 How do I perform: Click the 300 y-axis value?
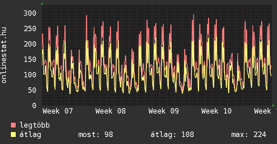tap(30, 13)
